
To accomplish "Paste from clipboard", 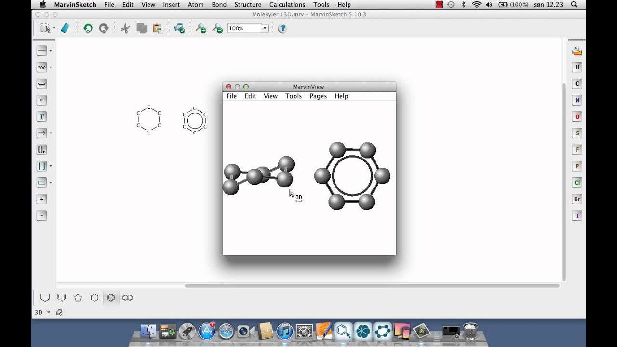I will (x=158, y=28).
